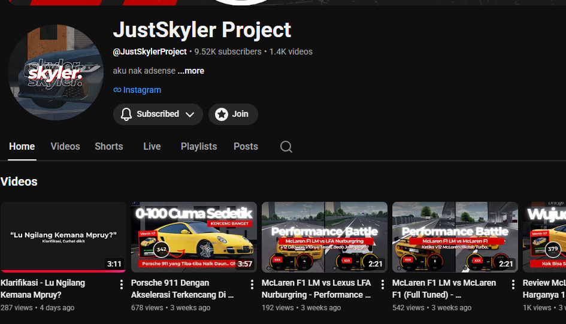
Task: Click the 3:11 duration badge
Action: (114, 264)
